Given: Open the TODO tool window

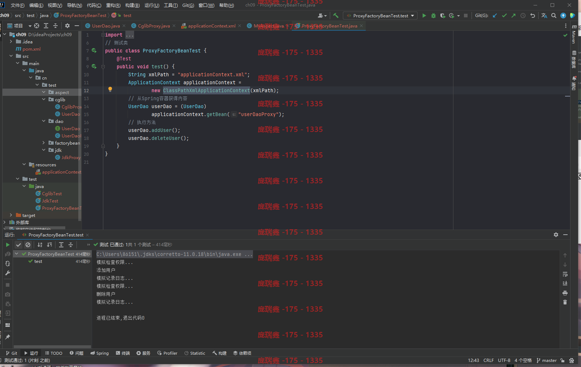Looking at the screenshot, I should point(54,353).
